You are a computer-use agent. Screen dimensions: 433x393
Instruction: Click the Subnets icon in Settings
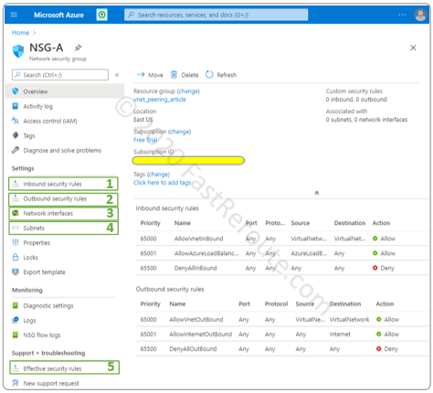click(16, 228)
